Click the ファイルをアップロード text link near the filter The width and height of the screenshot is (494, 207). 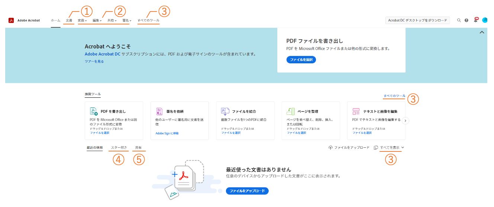click(x=352, y=147)
